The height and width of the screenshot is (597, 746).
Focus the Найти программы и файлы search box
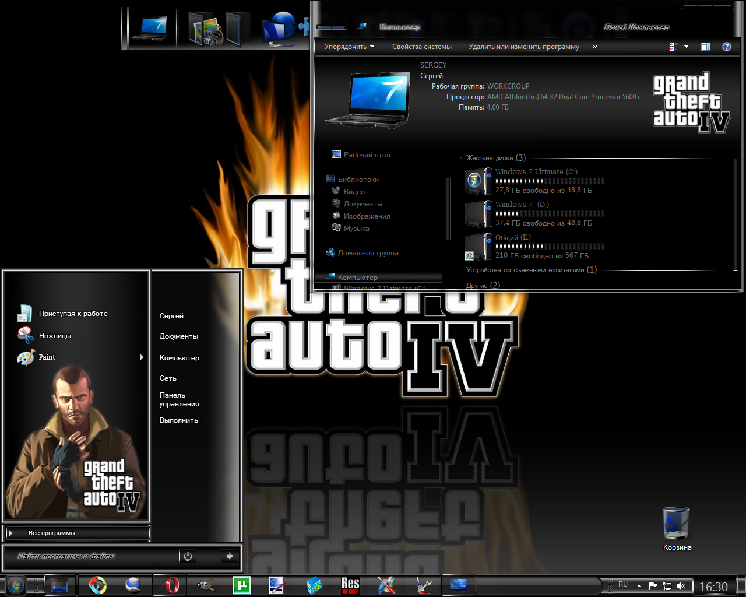(92, 556)
